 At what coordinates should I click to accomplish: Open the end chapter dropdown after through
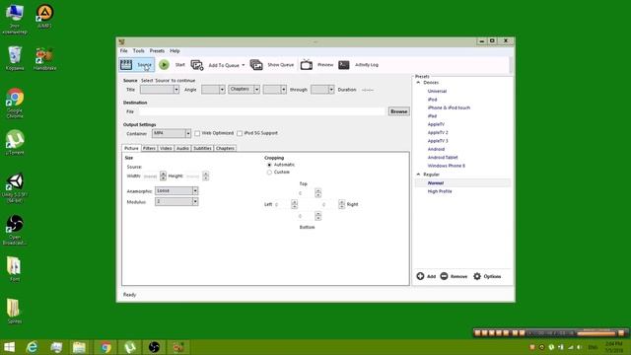pos(322,90)
